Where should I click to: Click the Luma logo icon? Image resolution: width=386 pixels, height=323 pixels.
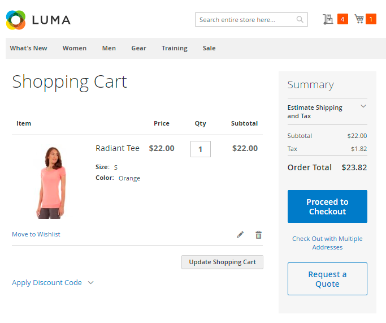pyautogui.click(x=16, y=20)
